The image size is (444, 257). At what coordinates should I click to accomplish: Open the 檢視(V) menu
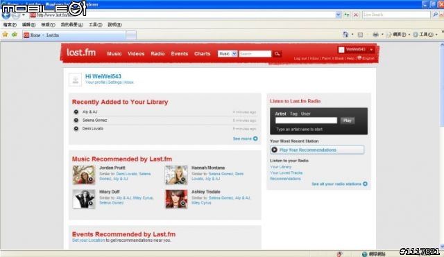pos(48,25)
